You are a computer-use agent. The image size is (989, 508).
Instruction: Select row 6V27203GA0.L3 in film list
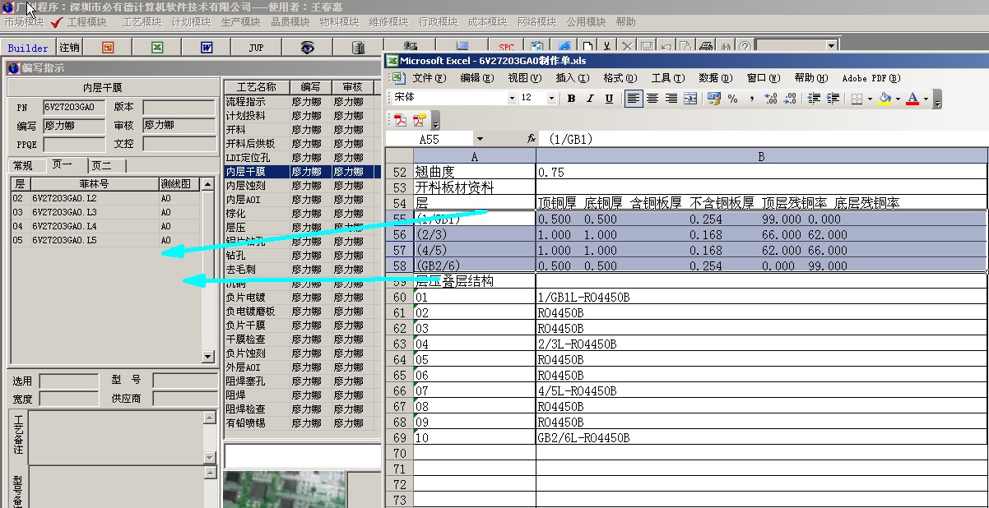pyautogui.click(x=104, y=212)
